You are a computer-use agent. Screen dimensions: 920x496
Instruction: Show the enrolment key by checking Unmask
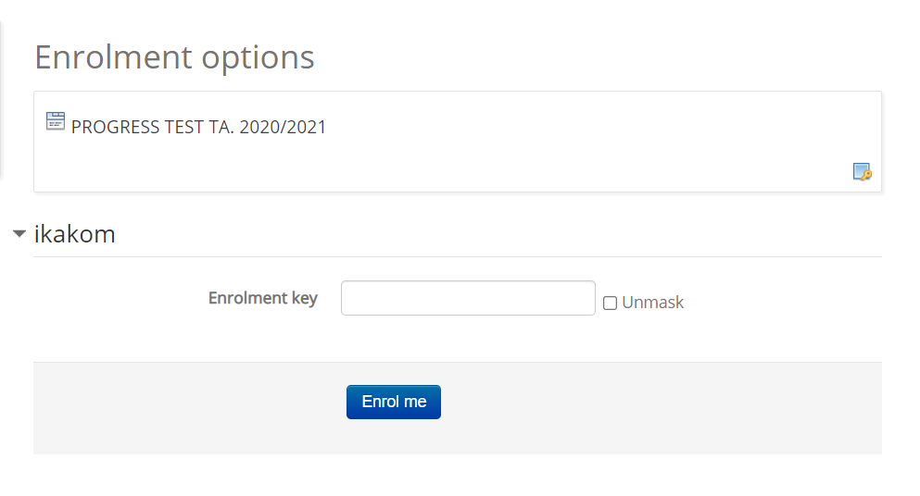click(x=610, y=304)
